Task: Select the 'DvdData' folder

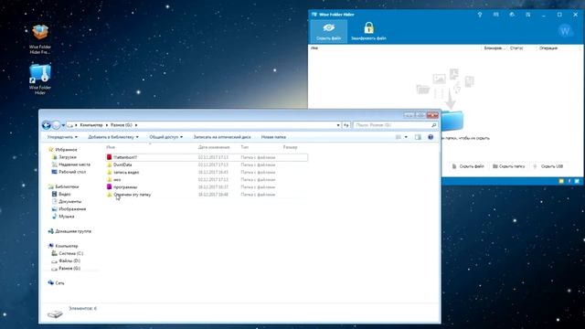Action: (x=122, y=164)
